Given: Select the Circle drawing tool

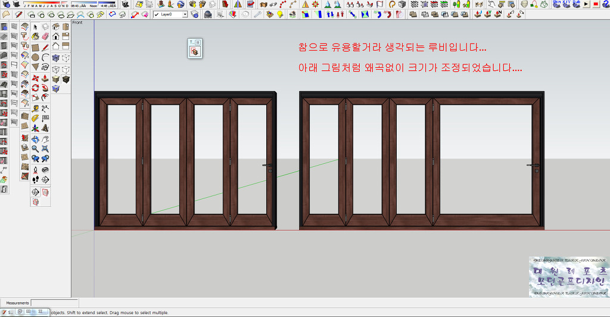Looking at the screenshot, I should click(x=35, y=58).
